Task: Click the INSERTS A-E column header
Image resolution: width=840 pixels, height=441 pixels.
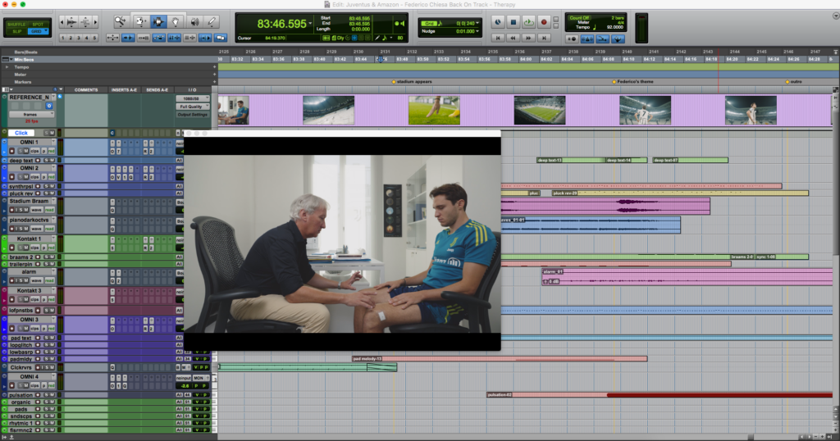Action: click(125, 90)
